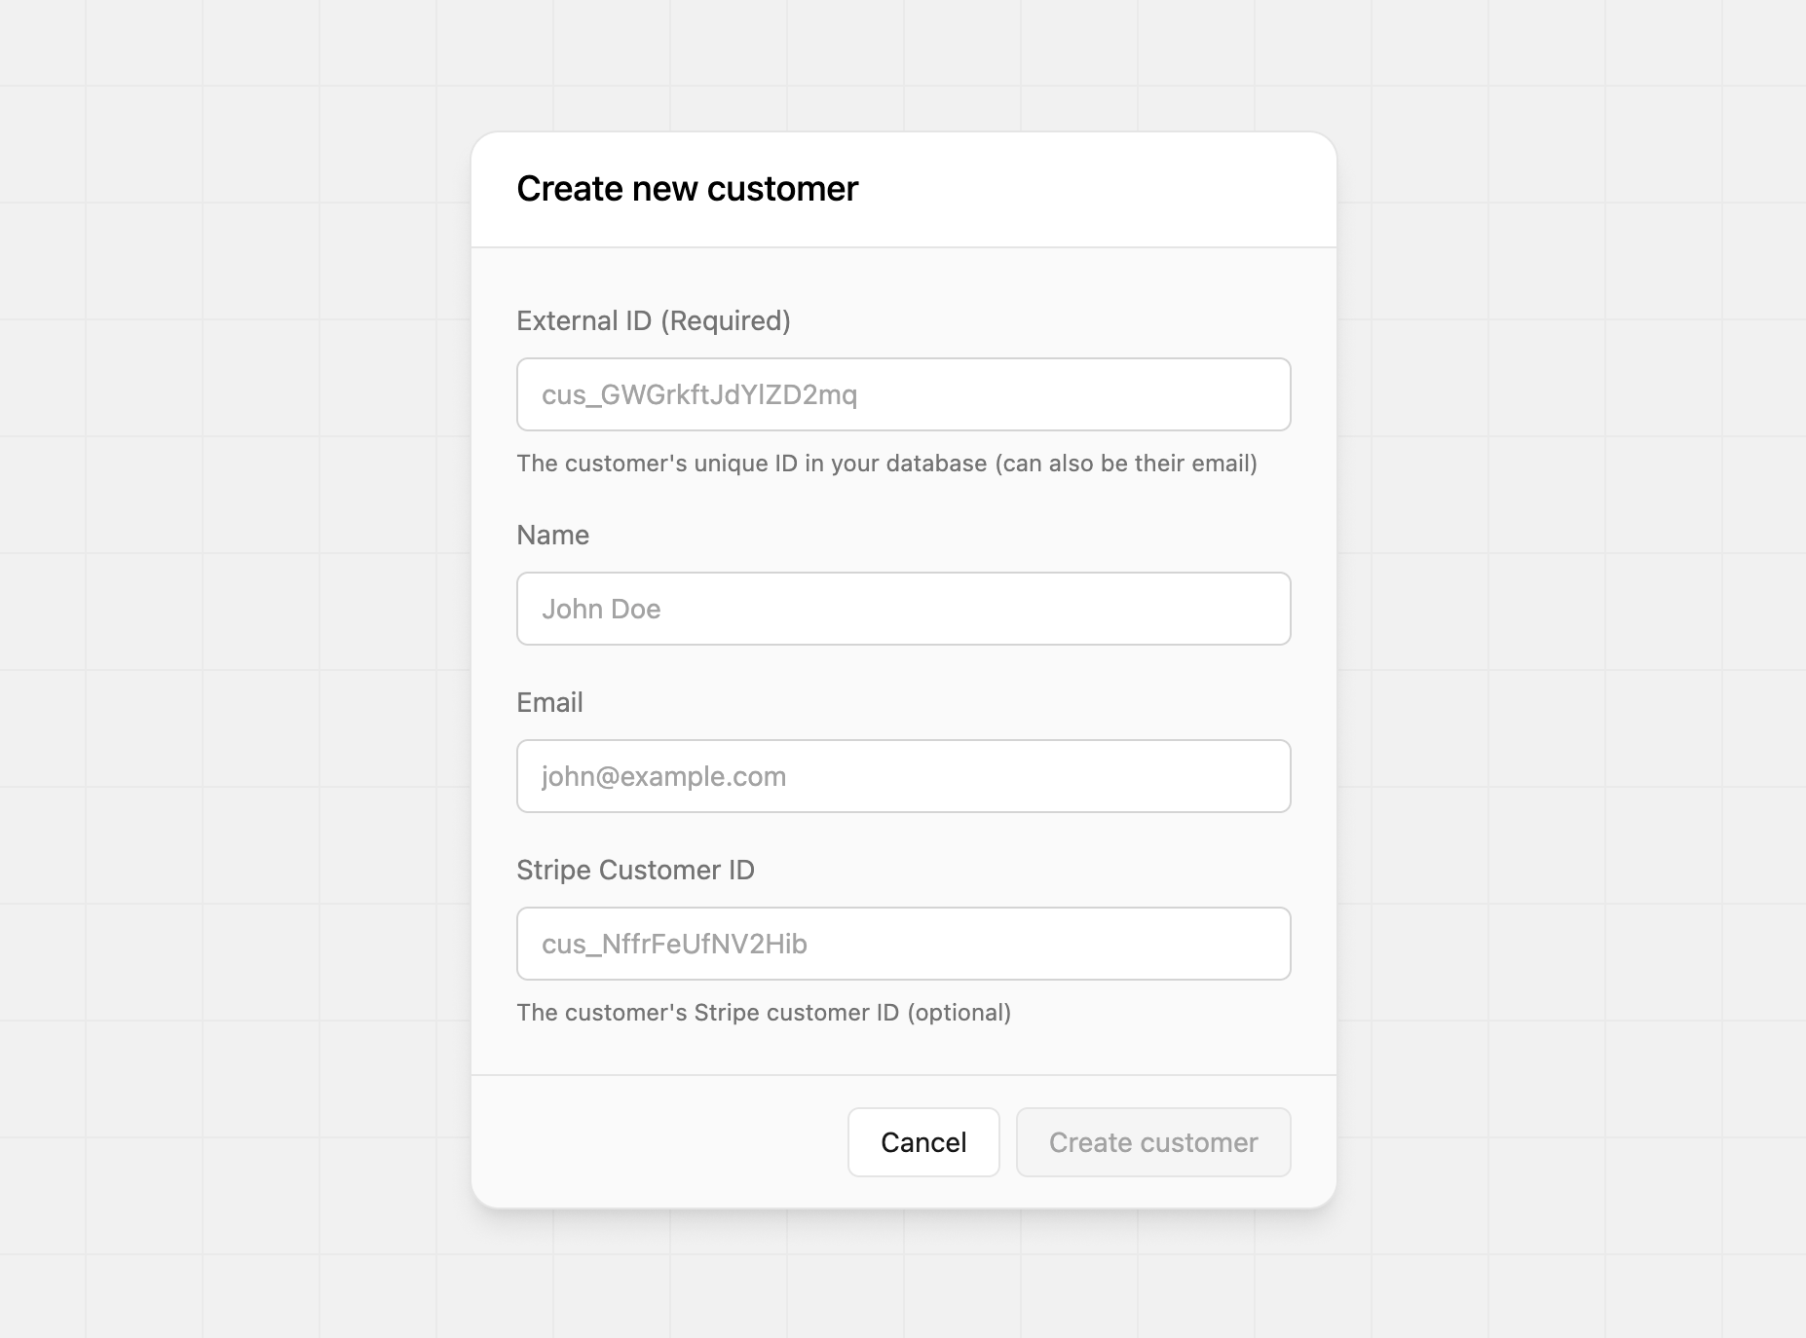The image size is (1806, 1338).
Task: Focus the Stripe Customer ID field
Action: pyautogui.click(x=903, y=944)
